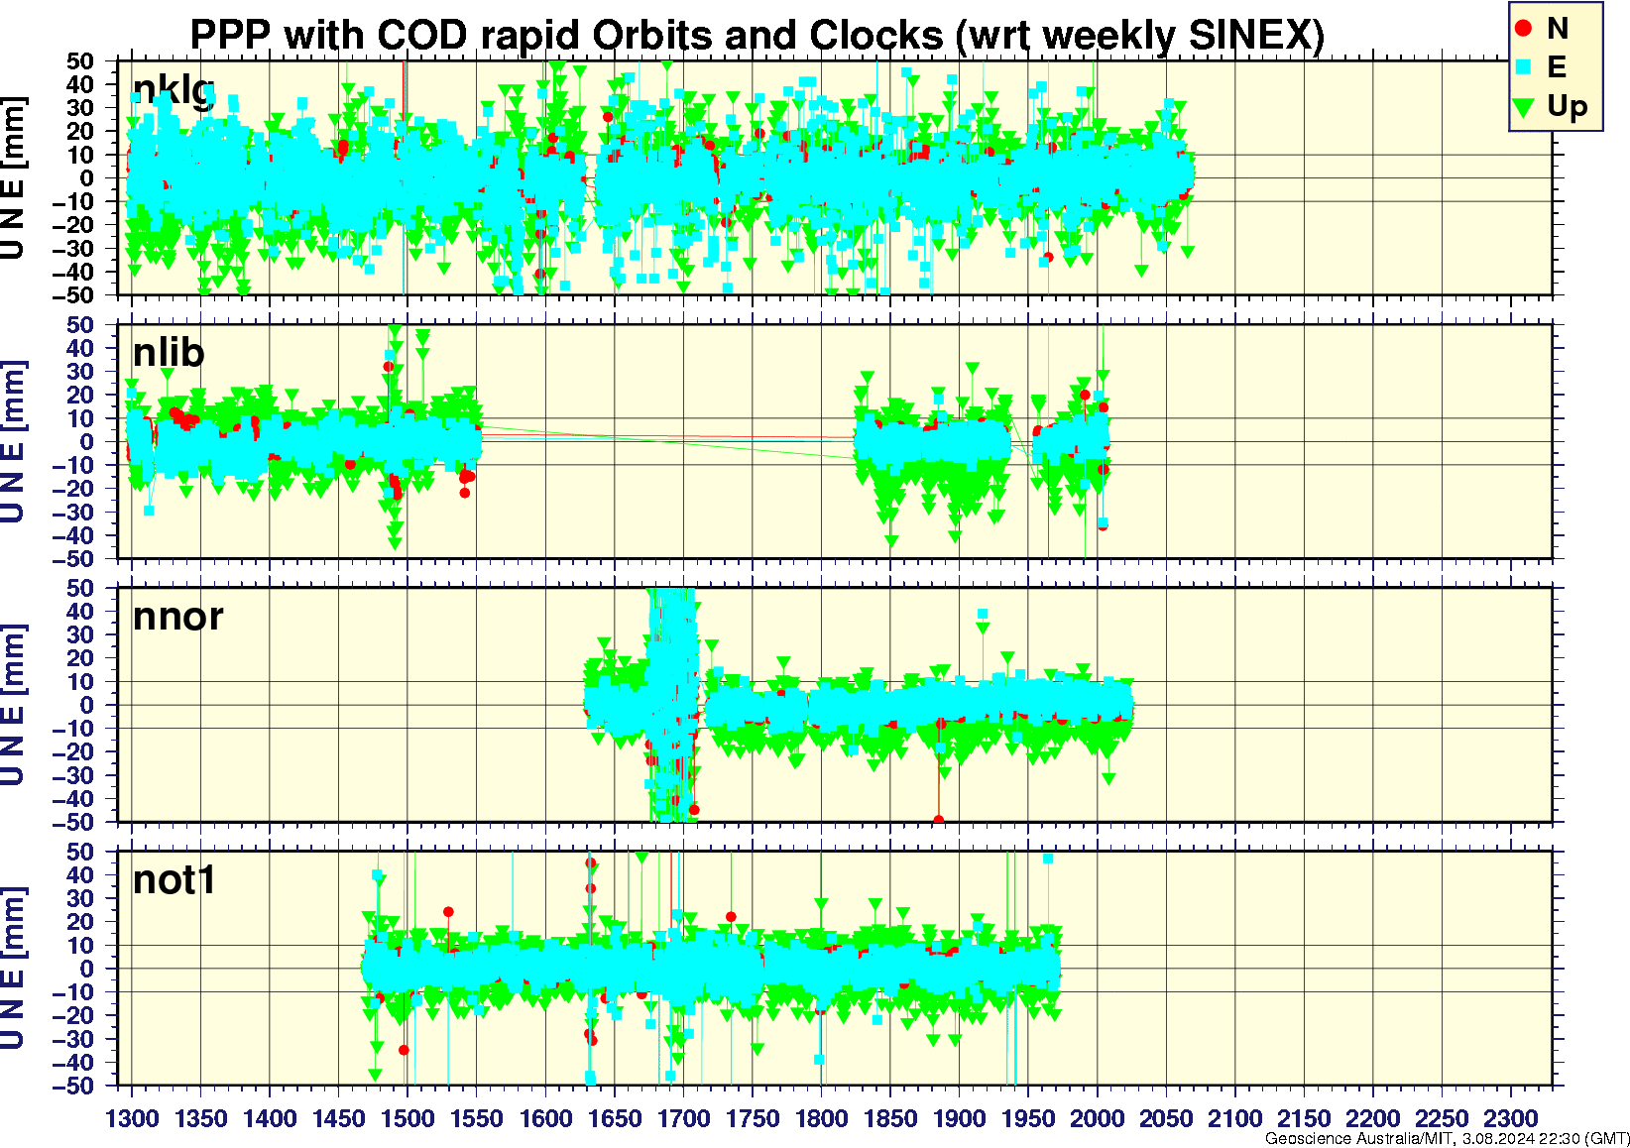The image size is (1630, 1148).
Task: Click the 2200 x-axis tick label
Action: (1372, 1118)
